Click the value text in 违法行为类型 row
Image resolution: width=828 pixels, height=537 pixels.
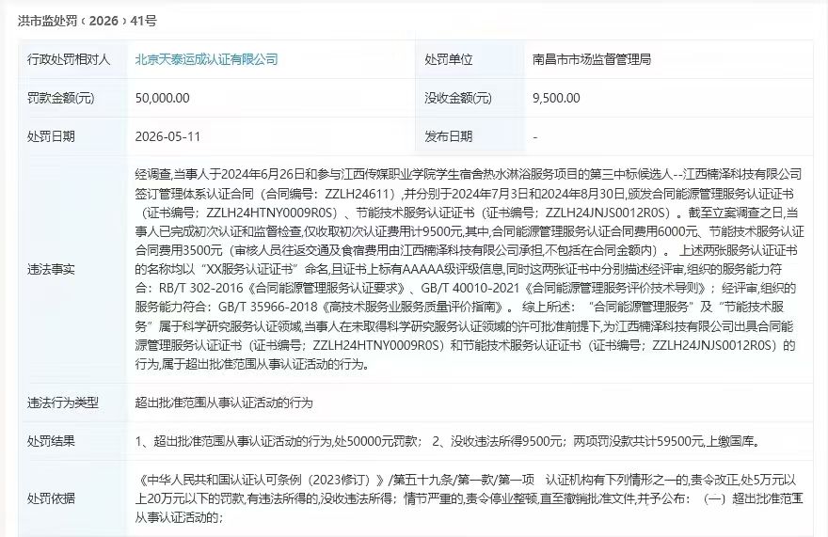point(224,403)
